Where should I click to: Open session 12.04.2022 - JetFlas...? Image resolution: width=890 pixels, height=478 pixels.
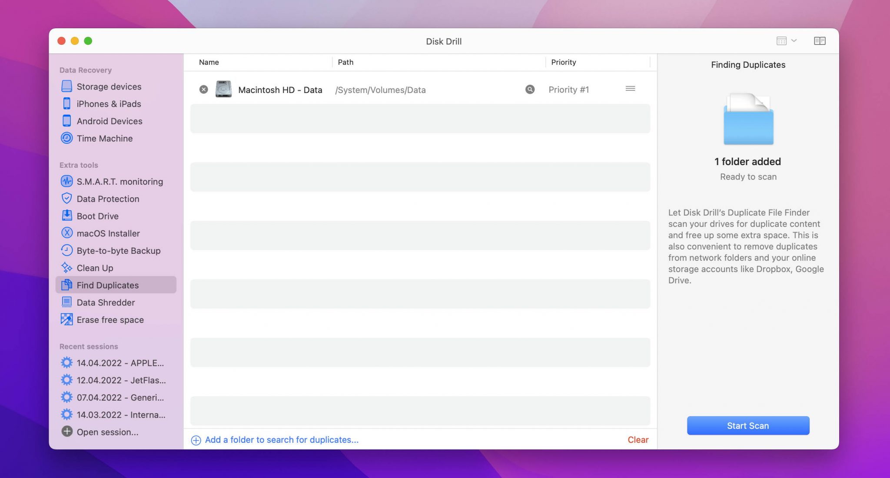point(121,380)
